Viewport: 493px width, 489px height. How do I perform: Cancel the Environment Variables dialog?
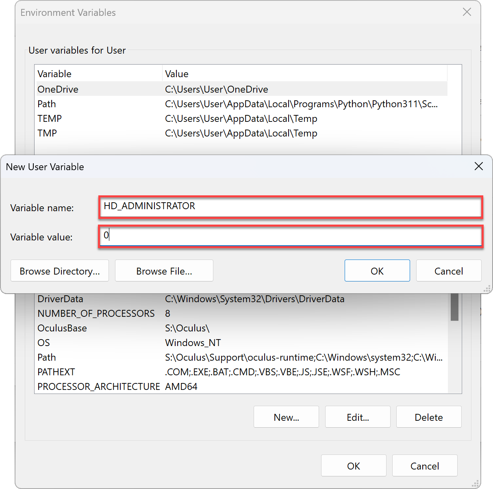click(424, 465)
